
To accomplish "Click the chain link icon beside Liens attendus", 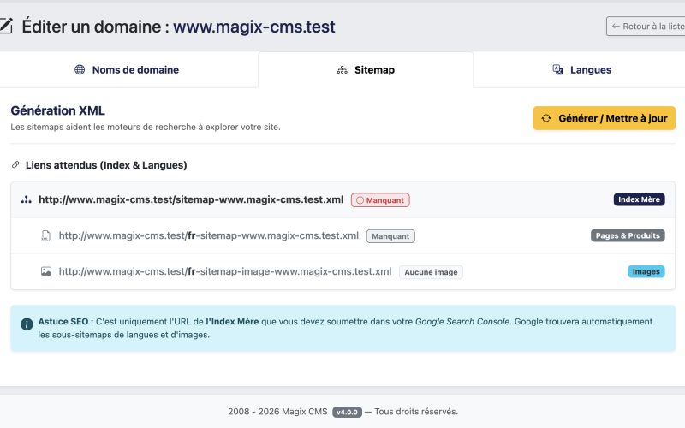I will pos(15,164).
